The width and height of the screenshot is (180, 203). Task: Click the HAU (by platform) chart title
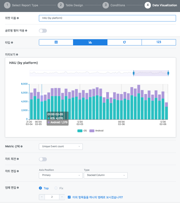[x=23, y=63]
